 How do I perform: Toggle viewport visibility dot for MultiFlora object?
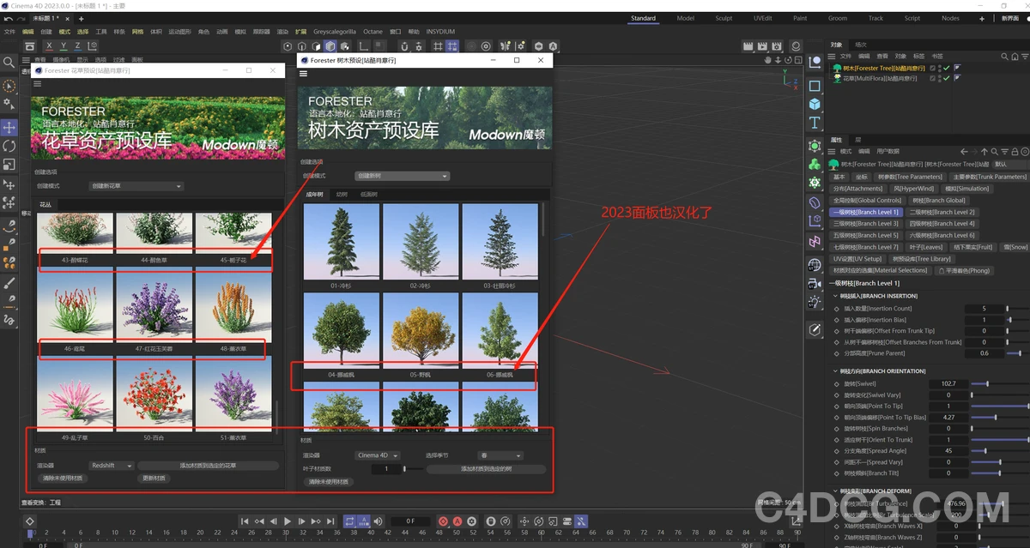939,76
